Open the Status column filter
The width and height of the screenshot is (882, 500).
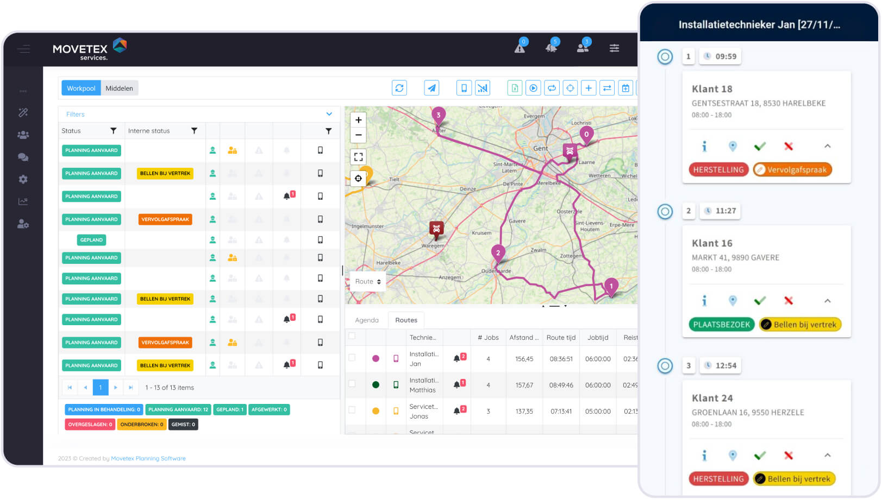click(x=113, y=131)
